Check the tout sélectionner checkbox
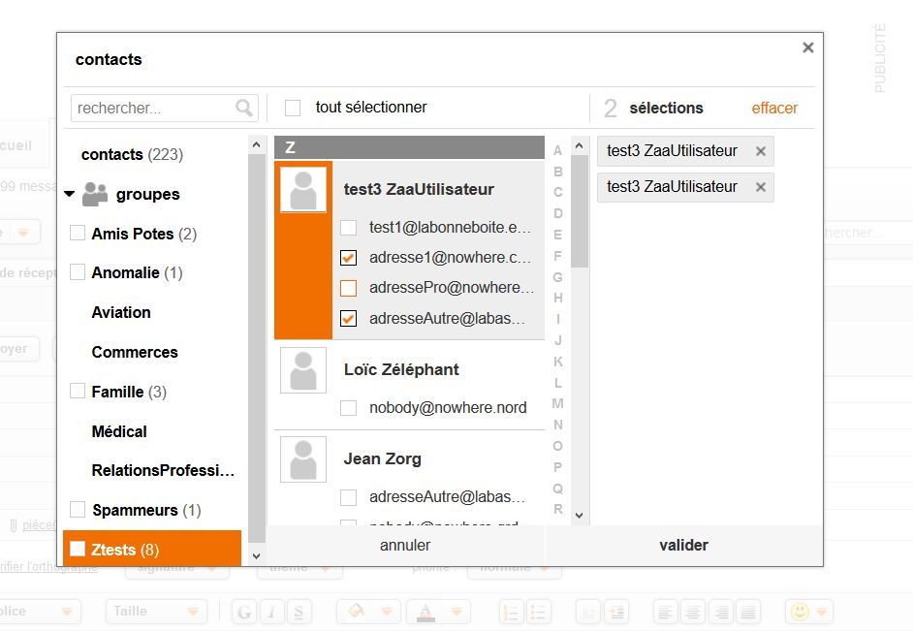This screenshot has width=913, height=631. pos(293,108)
